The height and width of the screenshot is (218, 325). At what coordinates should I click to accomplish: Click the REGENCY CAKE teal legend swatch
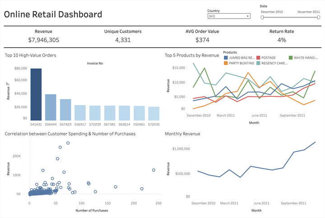pos(258,63)
